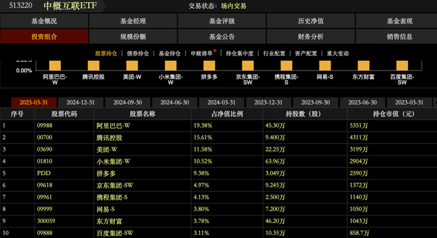Open the 基金评级 tab
The width and height of the screenshot is (437, 238).
222,21
